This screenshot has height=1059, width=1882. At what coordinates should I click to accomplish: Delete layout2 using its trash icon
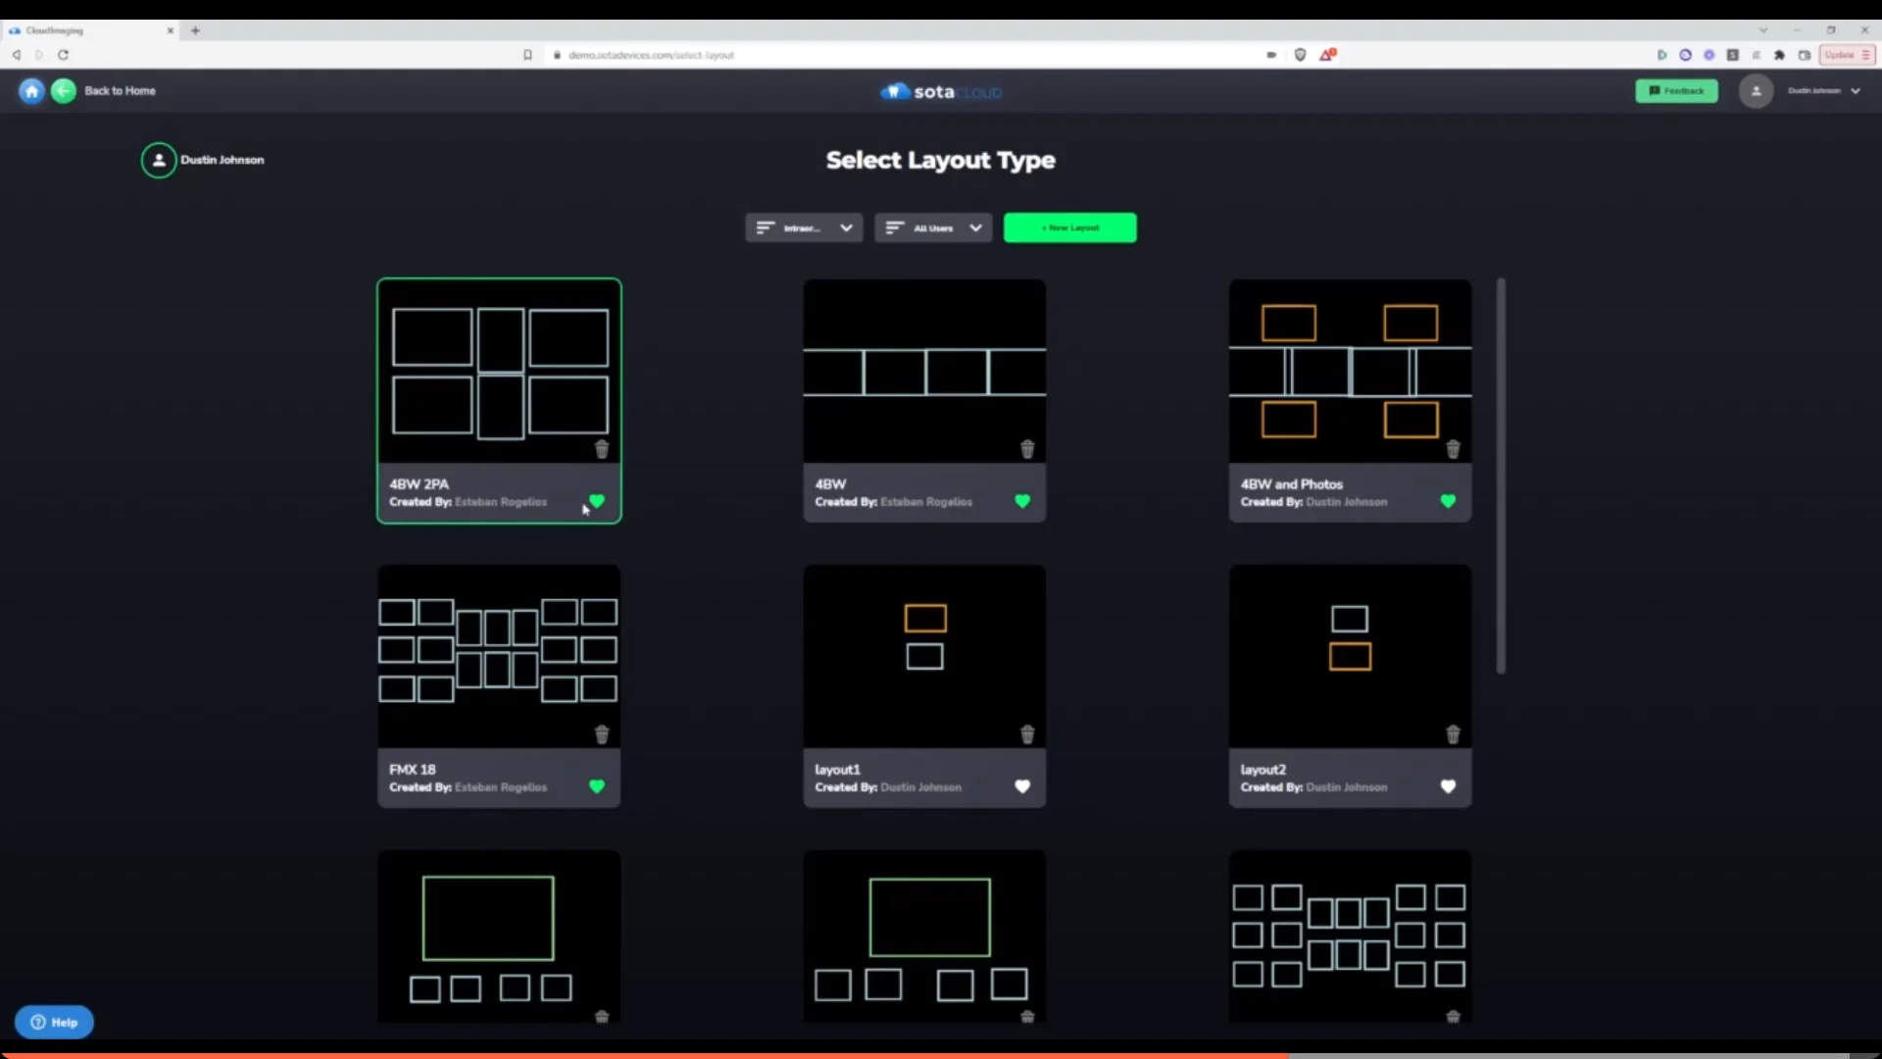pos(1453,733)
